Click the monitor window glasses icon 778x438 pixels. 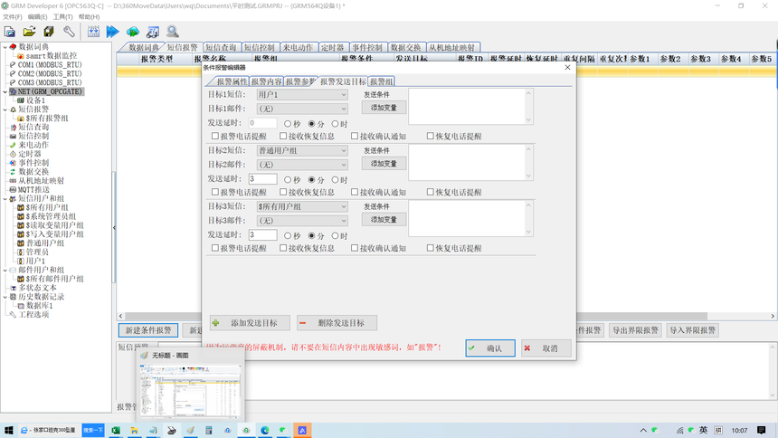coord(153,32)
